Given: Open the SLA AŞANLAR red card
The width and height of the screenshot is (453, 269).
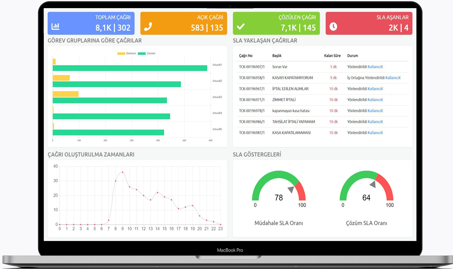Looking at the screenshot, I should coord(369,23).
